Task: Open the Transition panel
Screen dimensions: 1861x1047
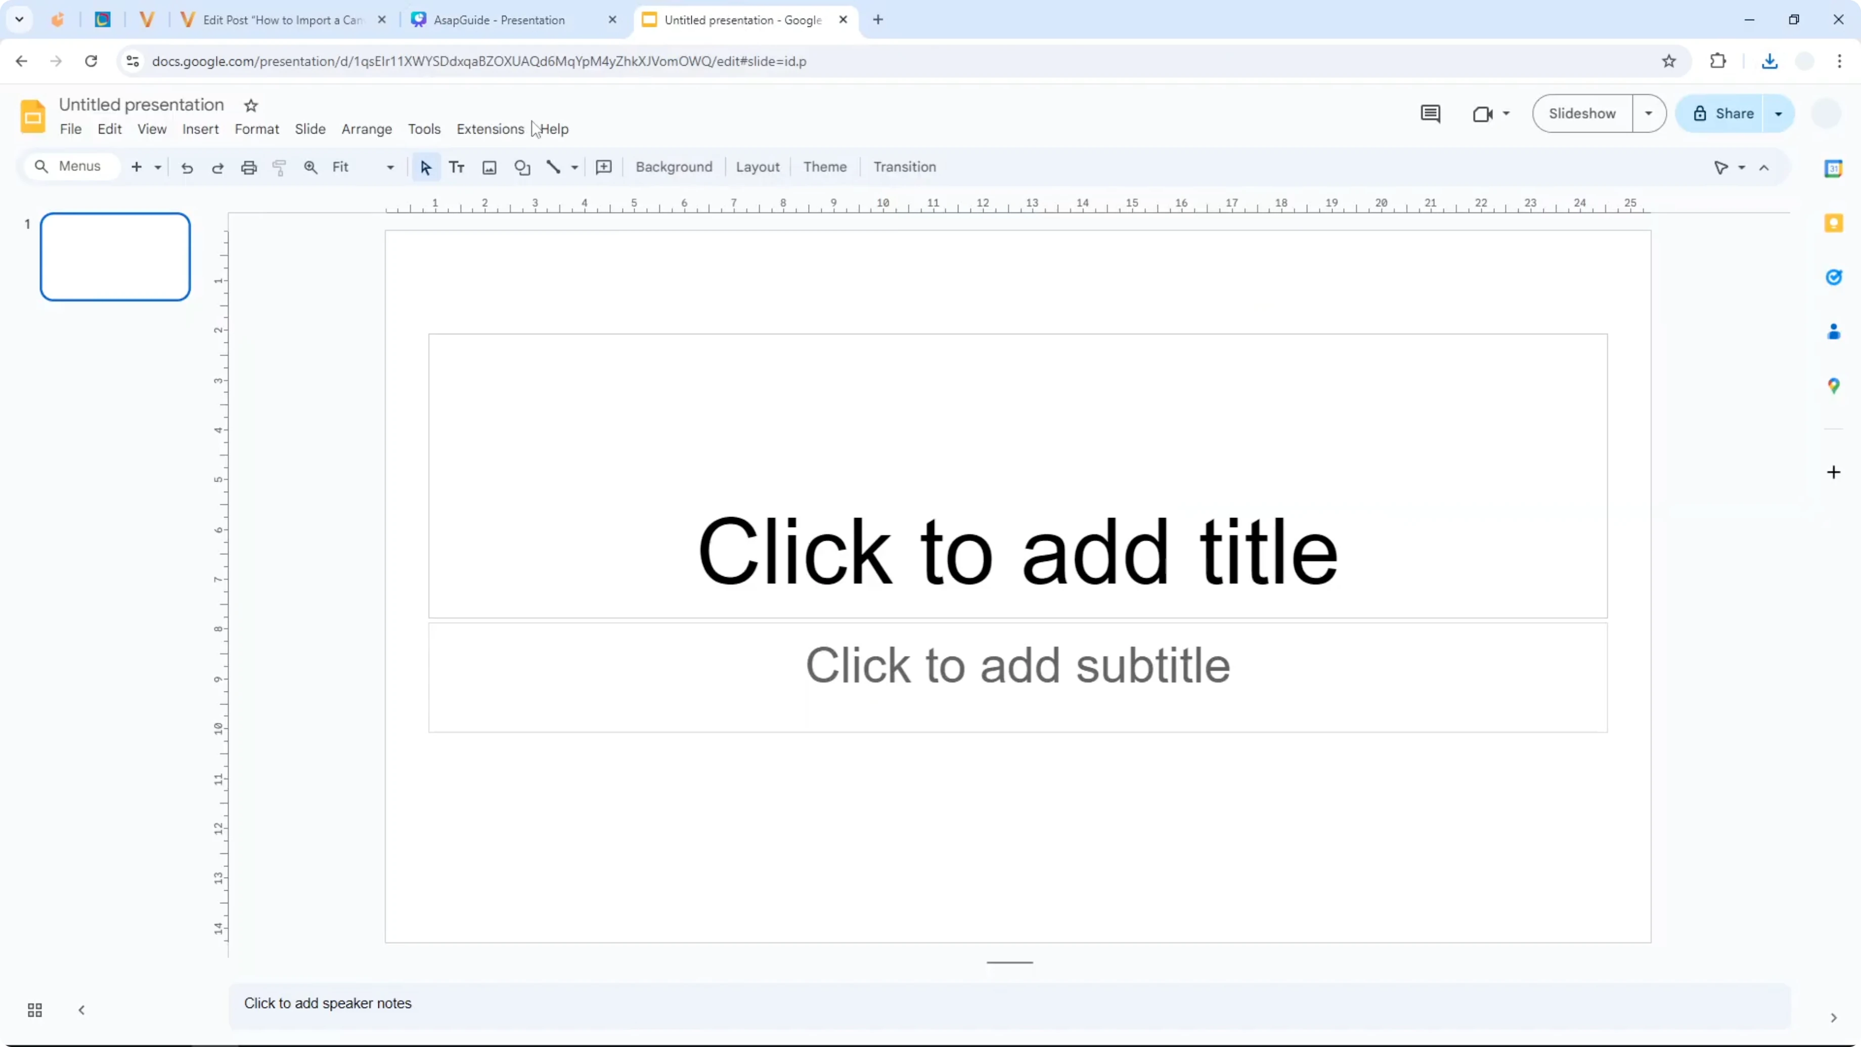Action: pyautogui.click(x=905, y=167)
